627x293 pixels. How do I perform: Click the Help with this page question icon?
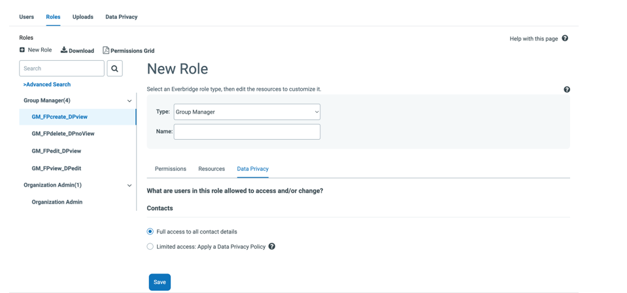click(x=565, y=39)
